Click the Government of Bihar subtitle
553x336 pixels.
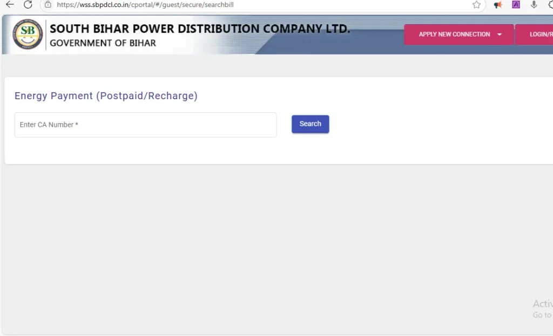point(103,43)
